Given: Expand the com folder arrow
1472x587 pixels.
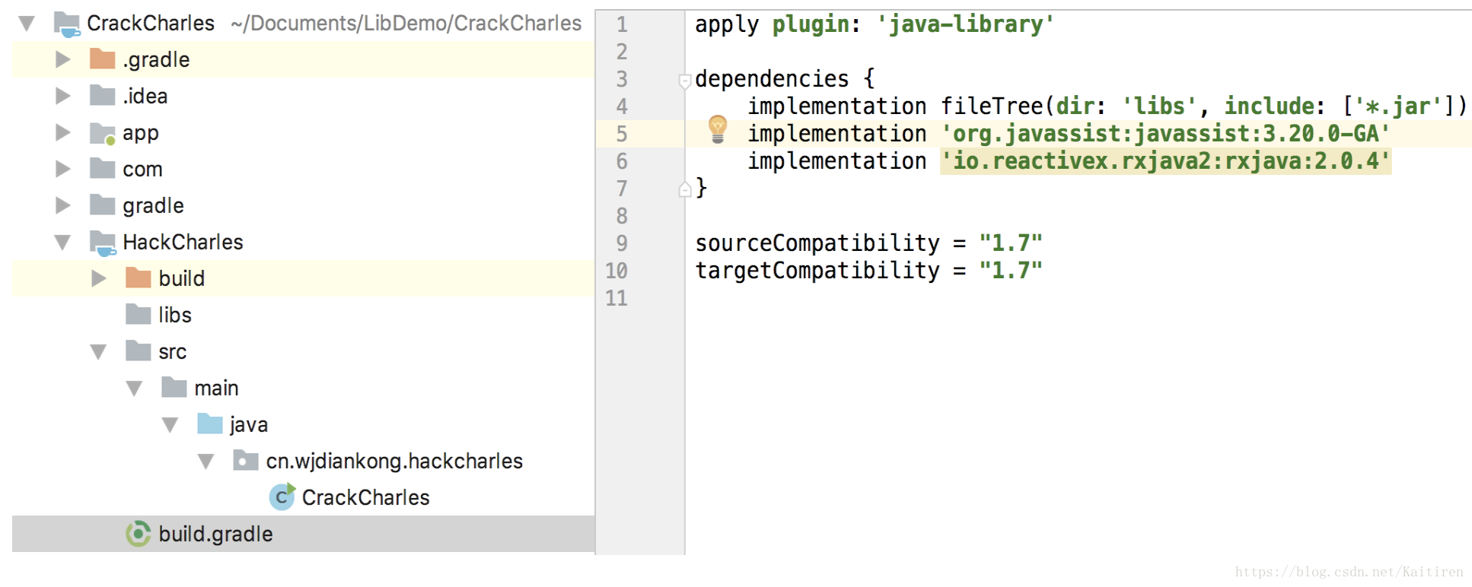Looking at the screenshot, I should click(x=63, y=169).
